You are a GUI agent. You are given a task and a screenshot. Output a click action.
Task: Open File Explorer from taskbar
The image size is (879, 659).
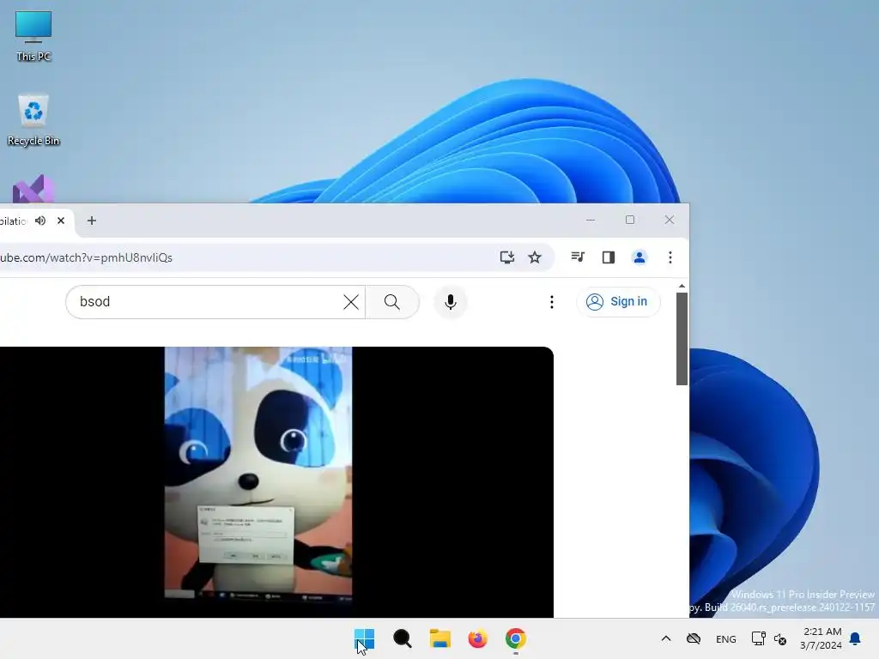440,638
